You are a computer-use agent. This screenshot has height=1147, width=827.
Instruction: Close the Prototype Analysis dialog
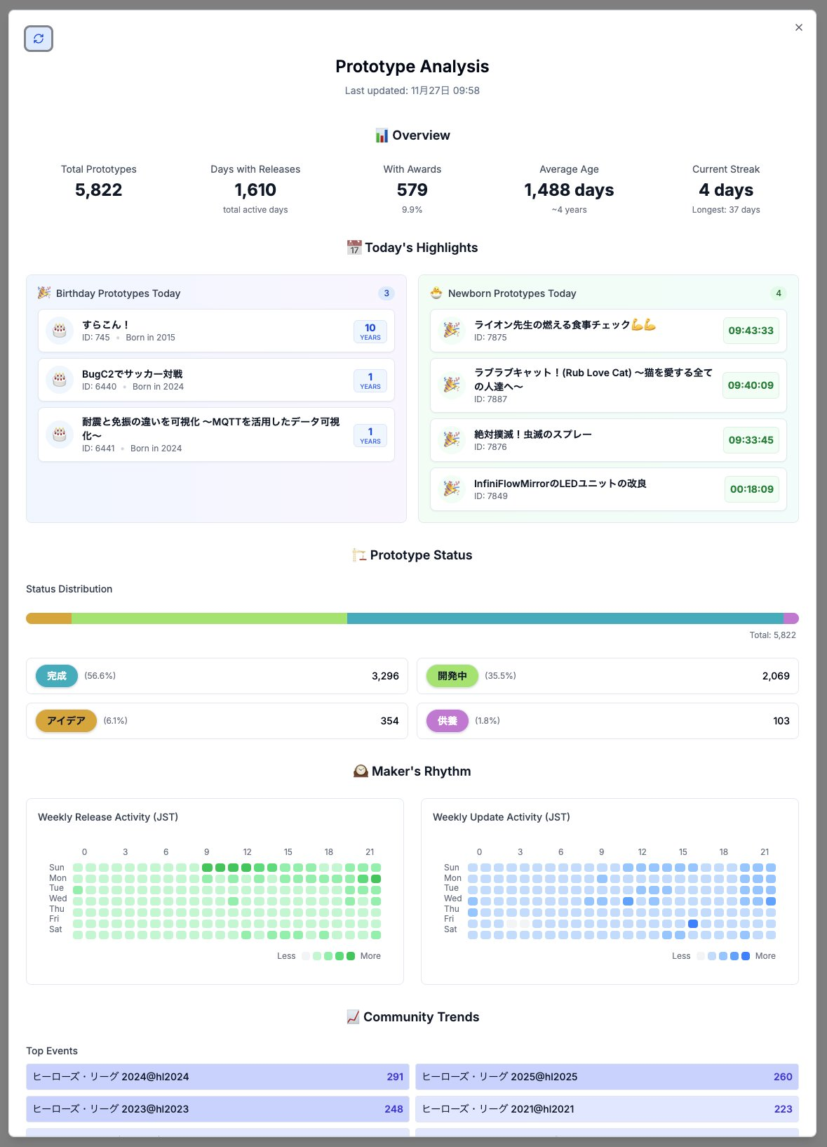point(798,27)
